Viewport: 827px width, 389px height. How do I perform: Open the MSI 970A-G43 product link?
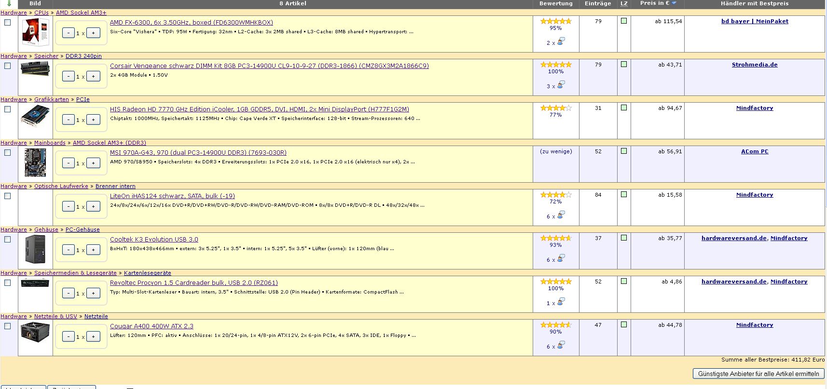point(198,153)
